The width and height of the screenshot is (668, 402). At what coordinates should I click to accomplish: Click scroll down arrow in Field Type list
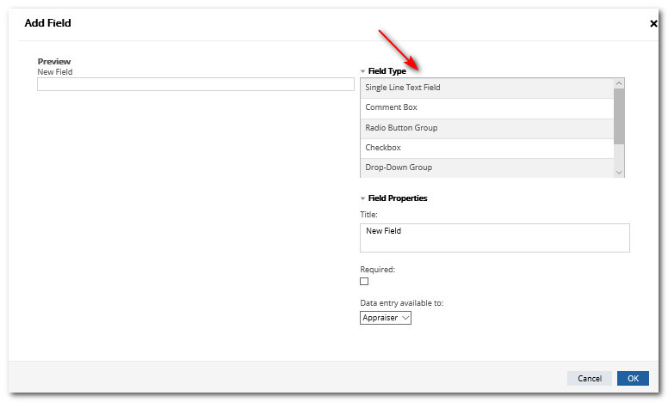click(619, 172)
